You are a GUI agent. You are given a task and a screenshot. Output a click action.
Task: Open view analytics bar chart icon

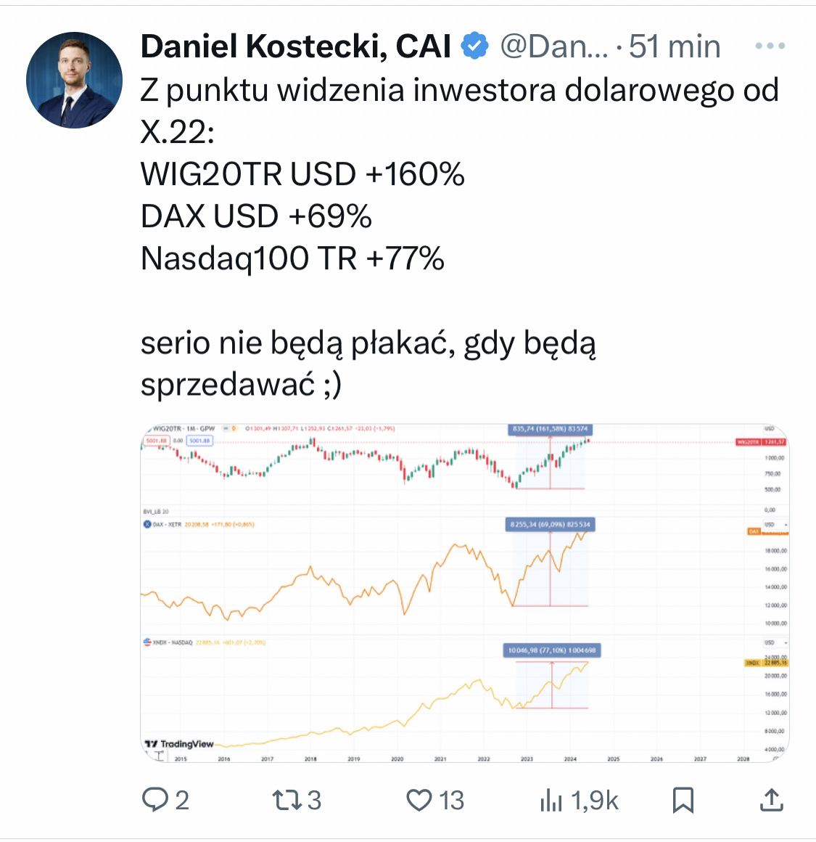pos(551,800)
